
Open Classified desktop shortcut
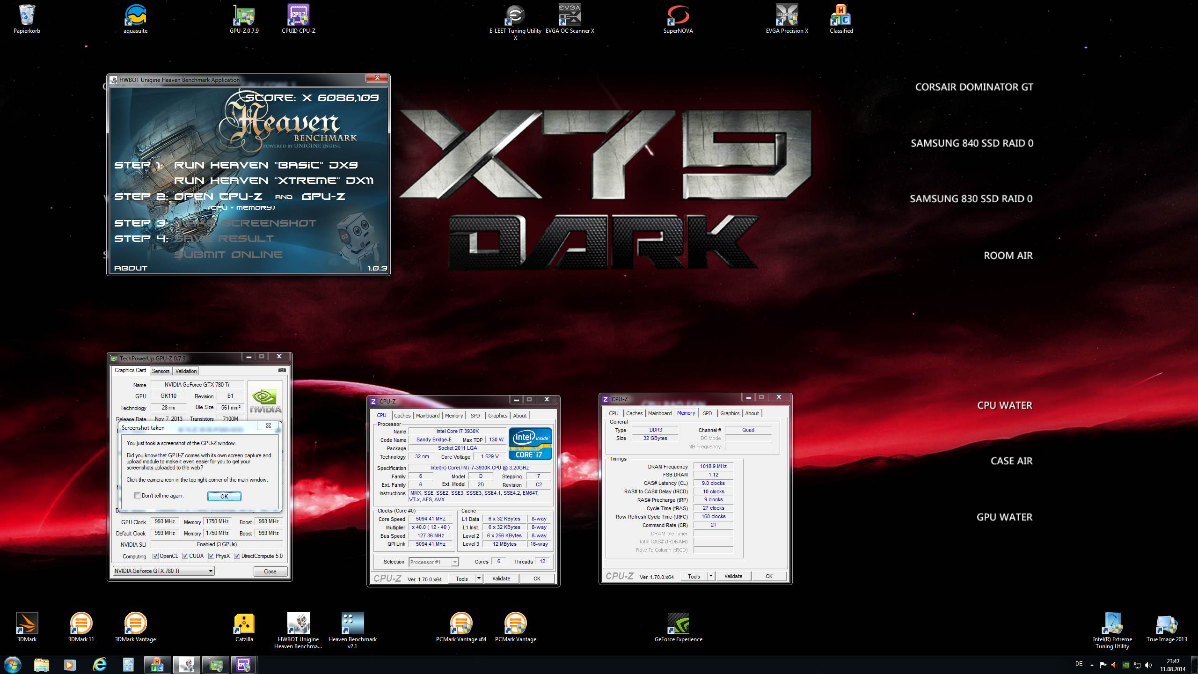click(x=841, y=19)
